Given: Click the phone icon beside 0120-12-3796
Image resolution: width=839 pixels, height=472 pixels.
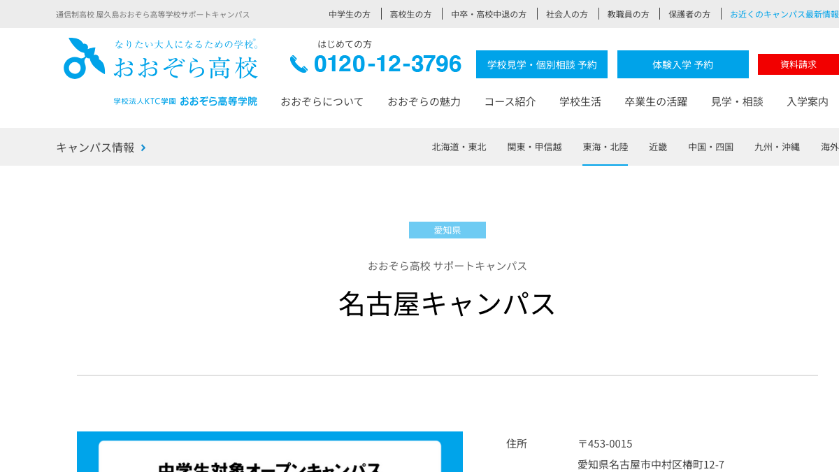Looking at the screenshot, I should (299, 64).
